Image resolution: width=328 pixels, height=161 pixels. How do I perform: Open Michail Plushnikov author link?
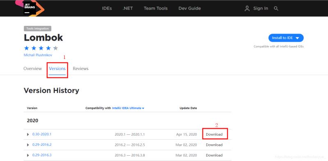tap(38, 55)
